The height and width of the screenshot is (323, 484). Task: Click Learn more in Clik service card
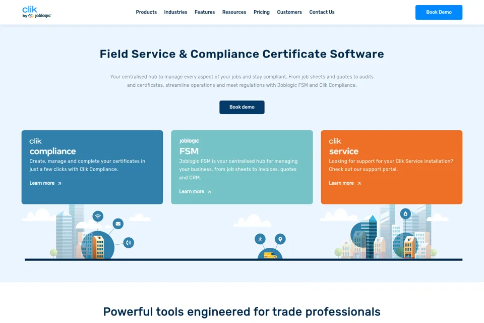pos(341,183)
